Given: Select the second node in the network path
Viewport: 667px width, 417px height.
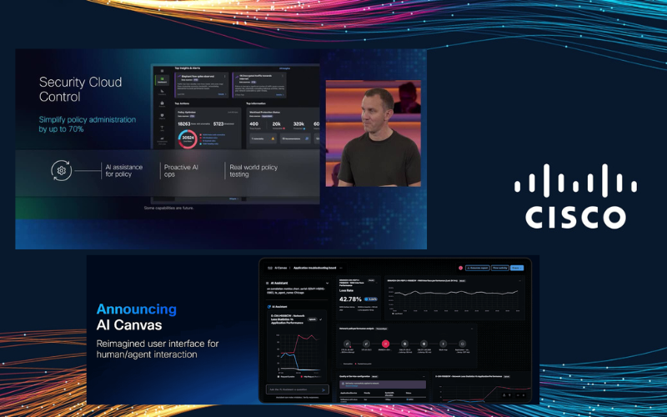Looking at the screenshot, I should [366, 344].
